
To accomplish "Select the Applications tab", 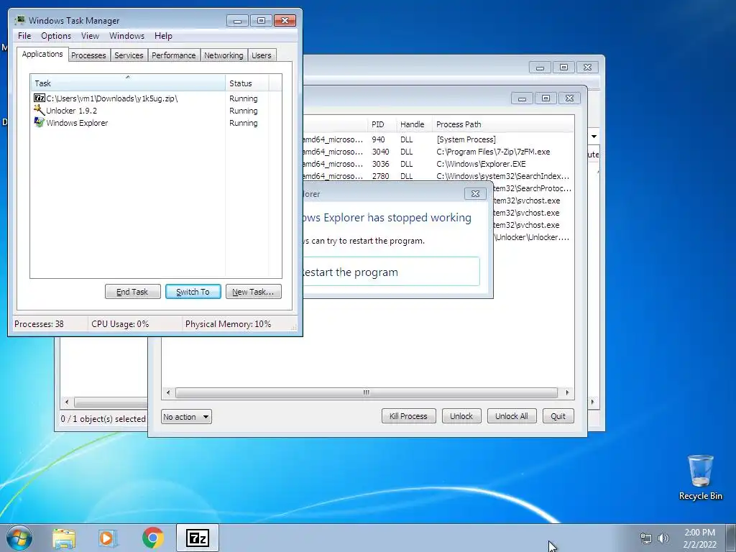I will [x=42, y=54].
